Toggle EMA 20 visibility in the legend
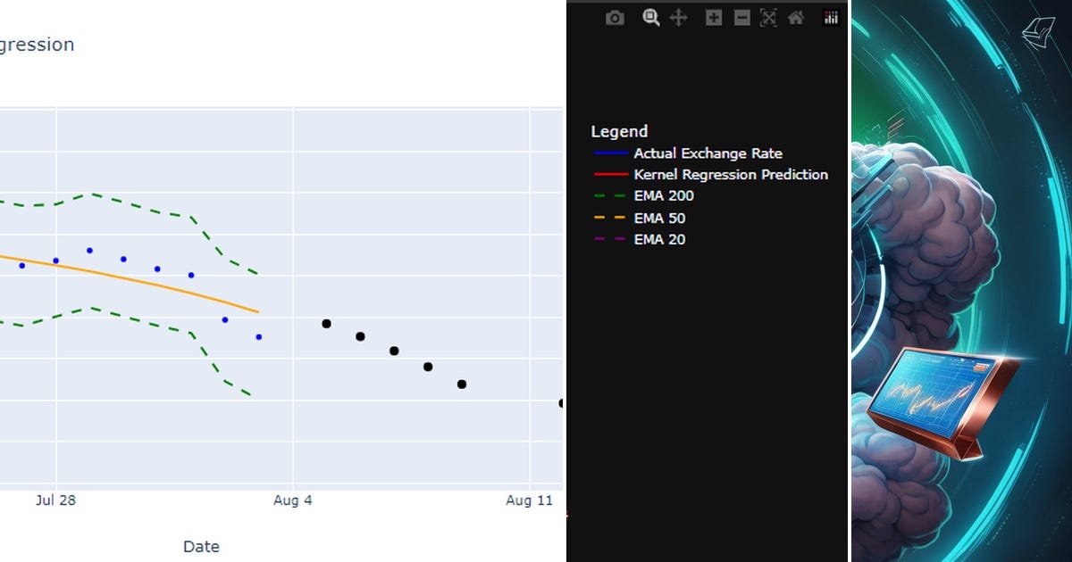The image size is (1072, 562). pyautogui.click(x=659, y=239)
